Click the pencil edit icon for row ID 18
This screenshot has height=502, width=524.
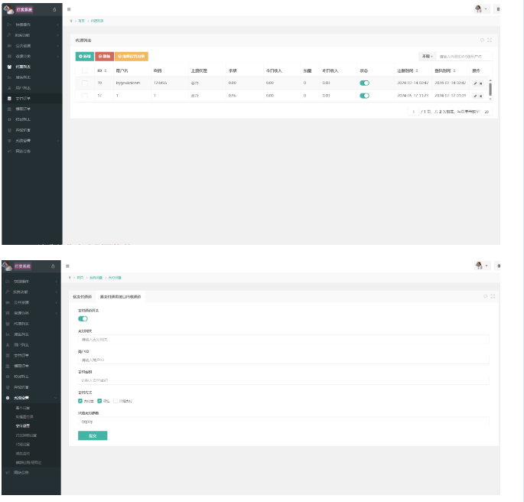pos(475,83)
